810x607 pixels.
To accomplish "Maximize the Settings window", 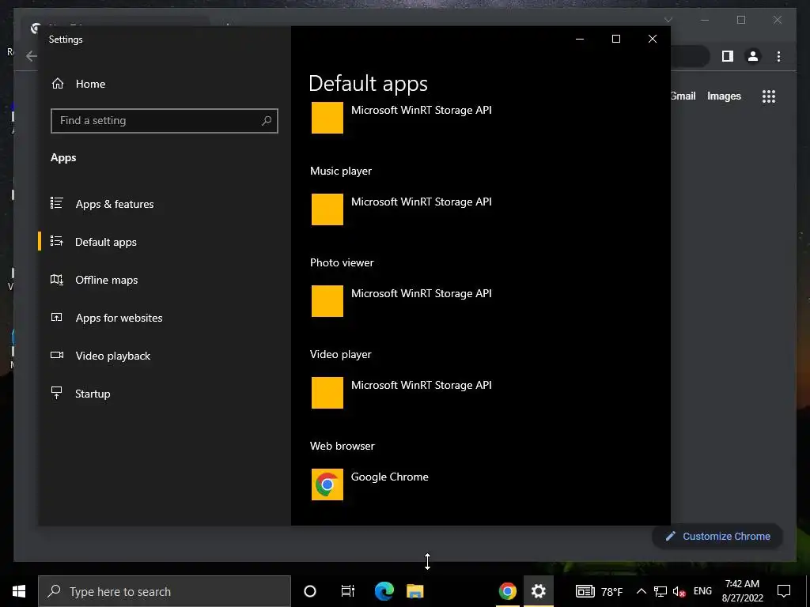I will point(615,39).
